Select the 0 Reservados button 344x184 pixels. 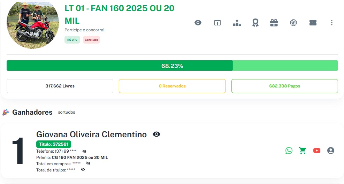point(172,86)
